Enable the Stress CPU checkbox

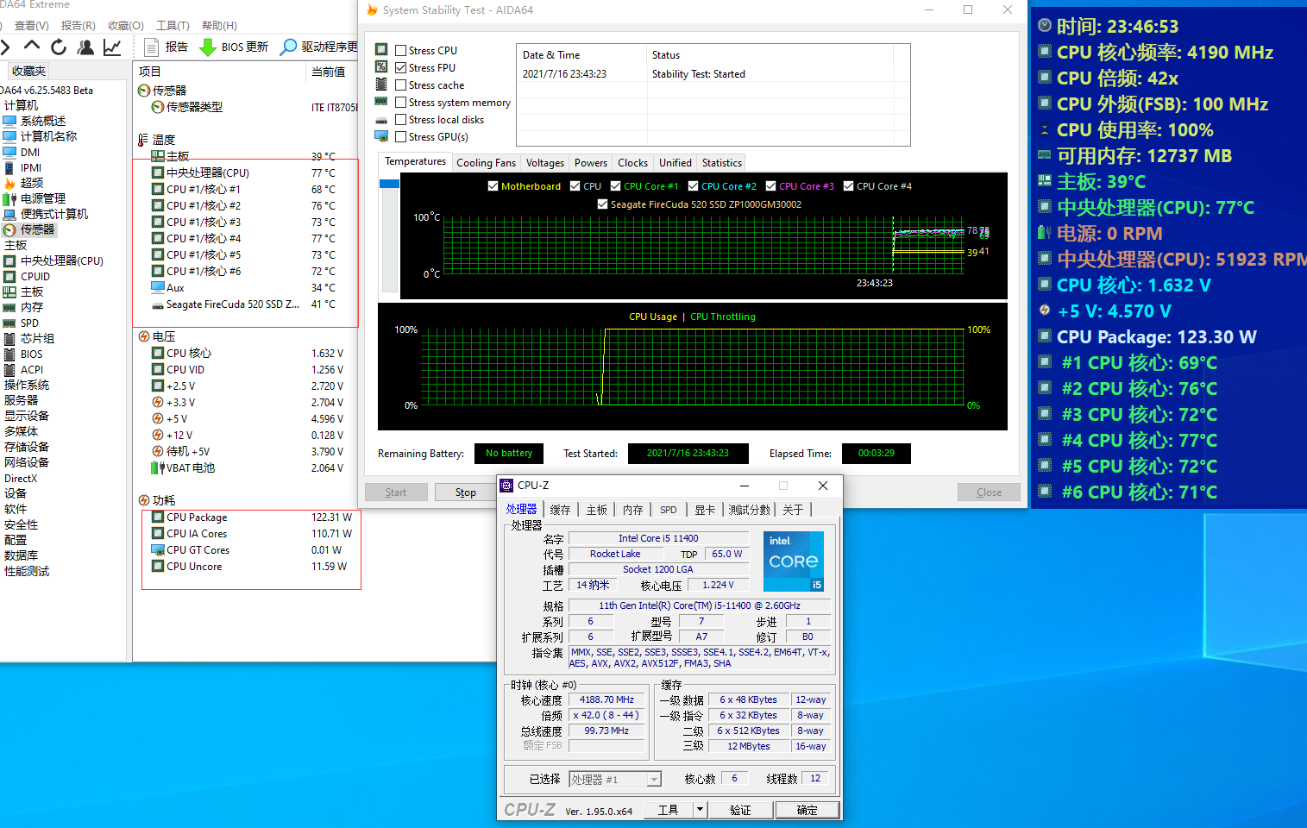click(401, 51)
